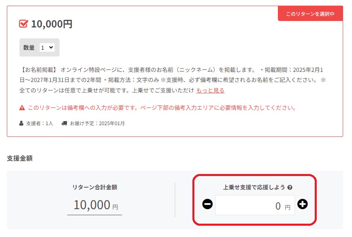Viewport: 352px width, 237px height.
Task: Click the お届け予定：2025年01月 text
Action: (97, 123)
